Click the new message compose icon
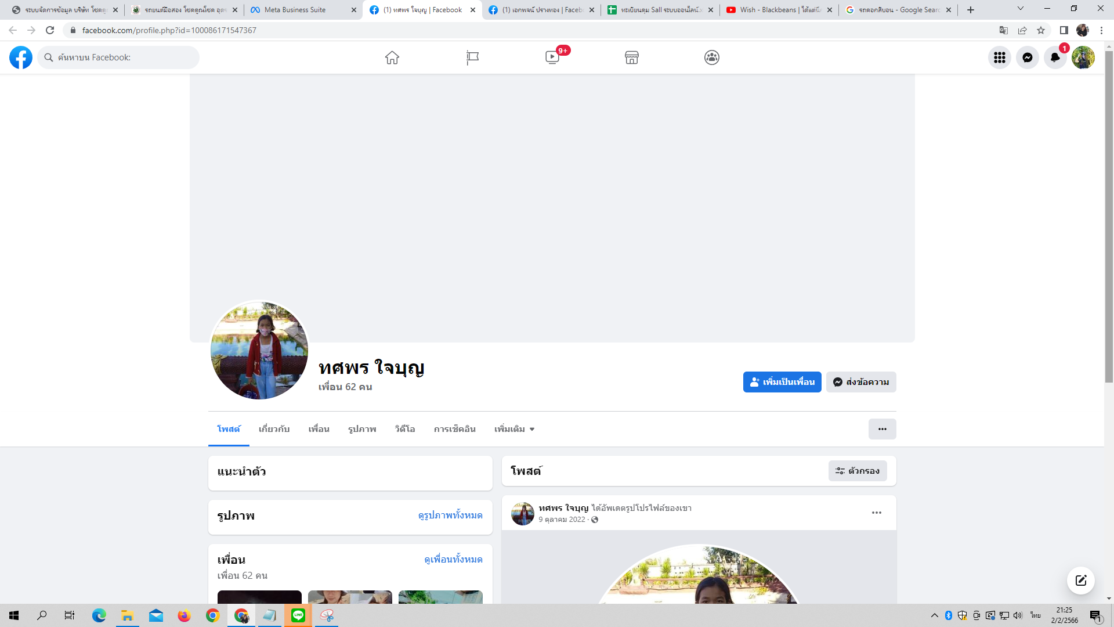The height and width of the screenshot is (627, 1114). [1080, 581]
